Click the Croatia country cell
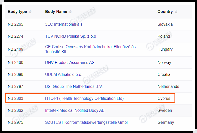The image size is (197, 133). [x=164, y=74]
